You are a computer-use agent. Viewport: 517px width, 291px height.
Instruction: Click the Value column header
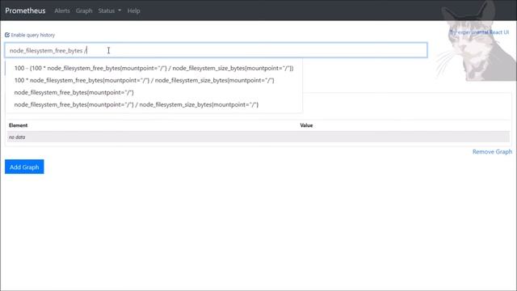pos(306,125)
